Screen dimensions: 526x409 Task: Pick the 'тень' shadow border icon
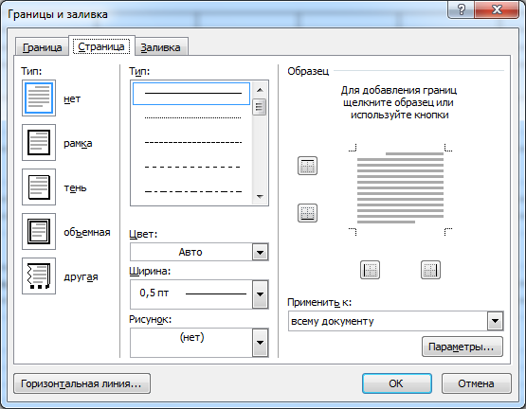39,187
